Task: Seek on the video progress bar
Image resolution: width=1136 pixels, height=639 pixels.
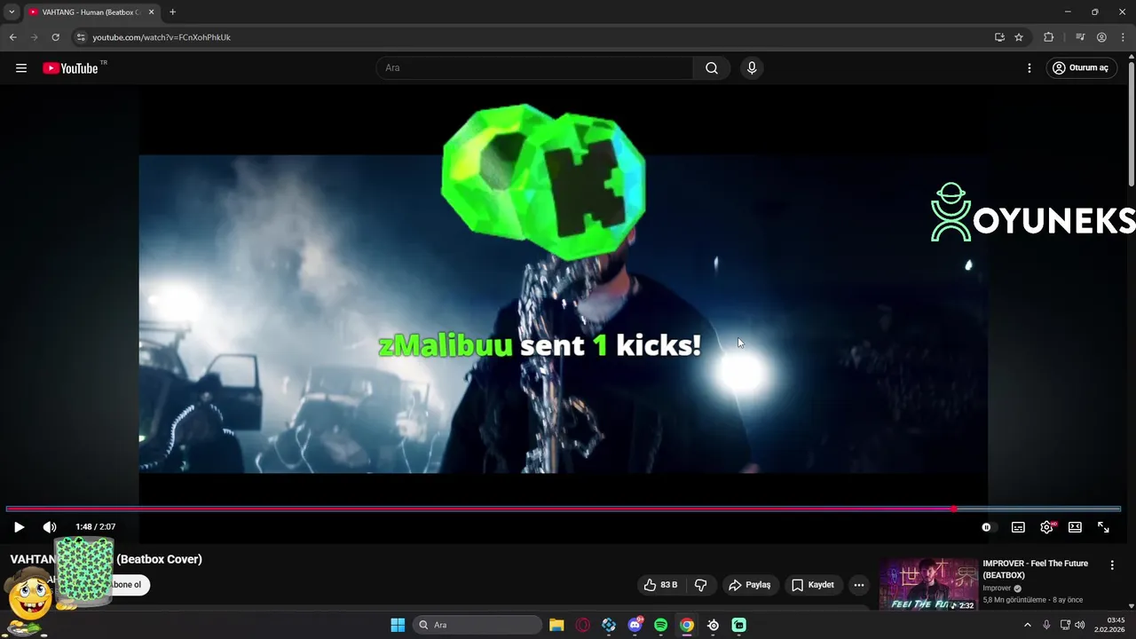Action: point(564,509)
